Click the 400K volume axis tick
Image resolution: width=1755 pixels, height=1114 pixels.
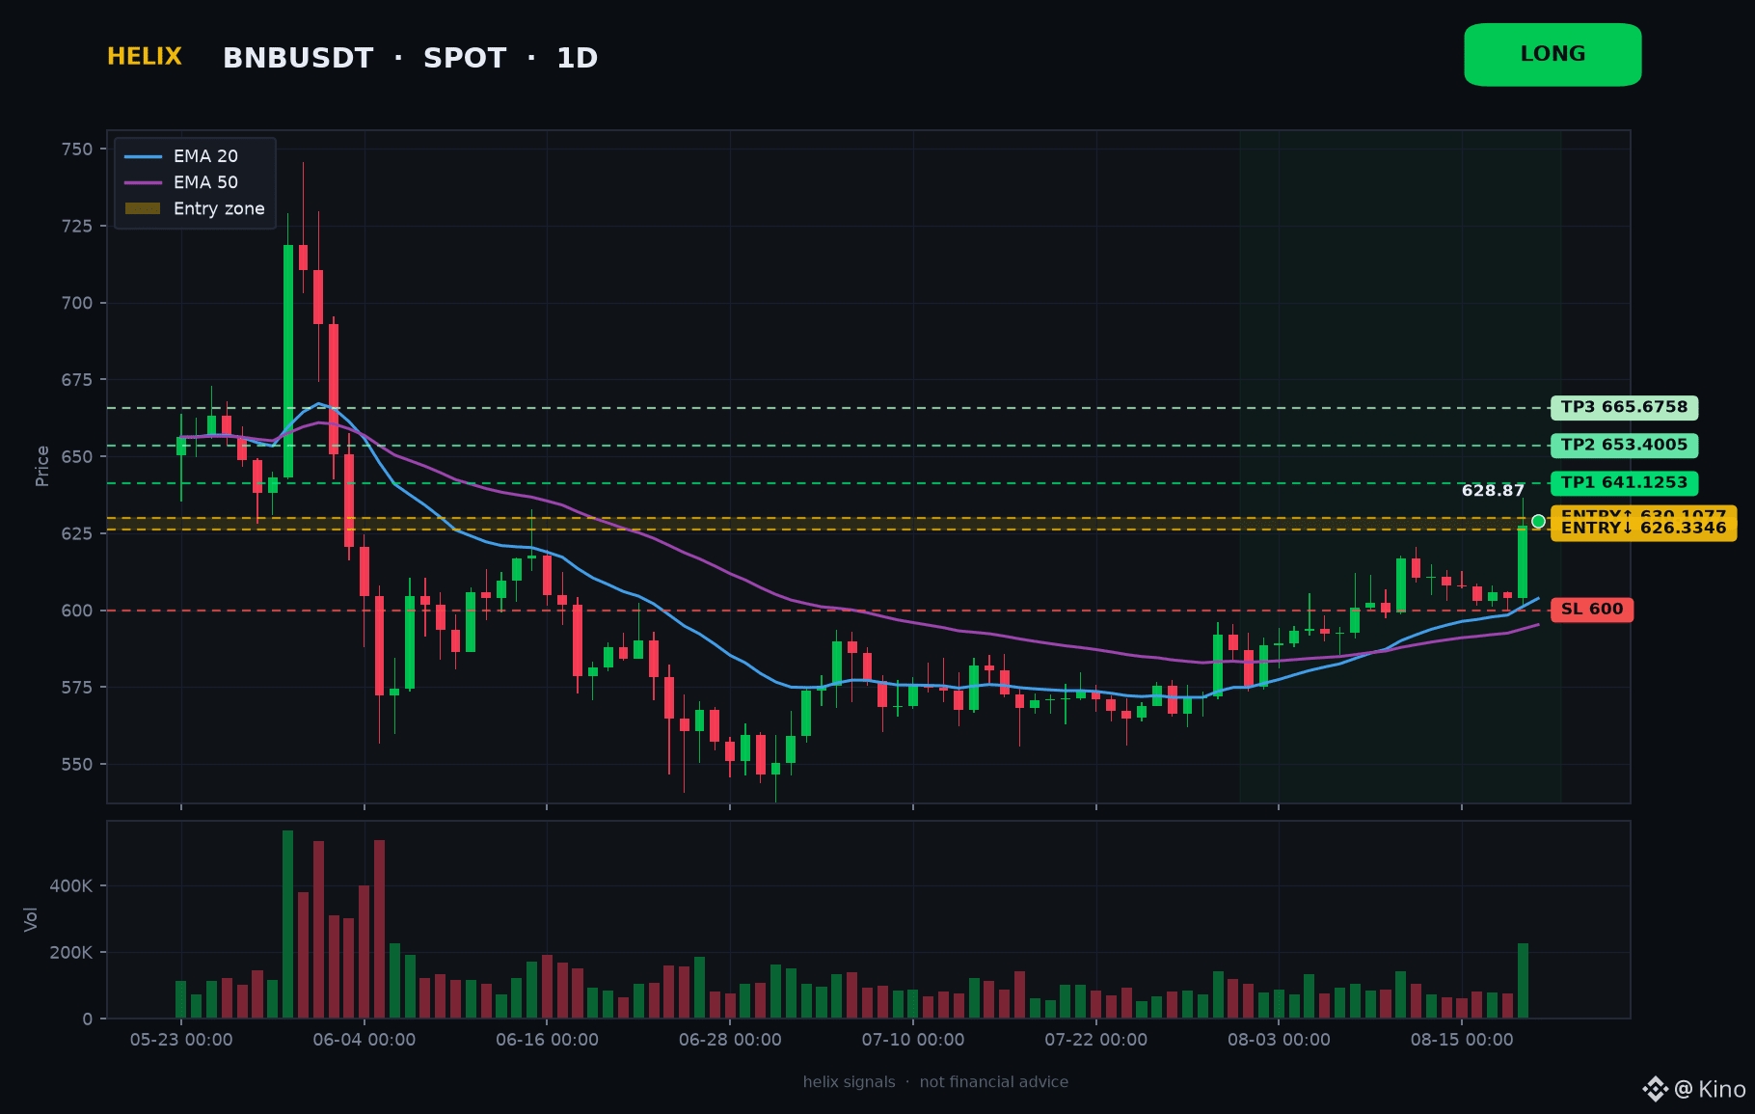(x=71, y=885)
